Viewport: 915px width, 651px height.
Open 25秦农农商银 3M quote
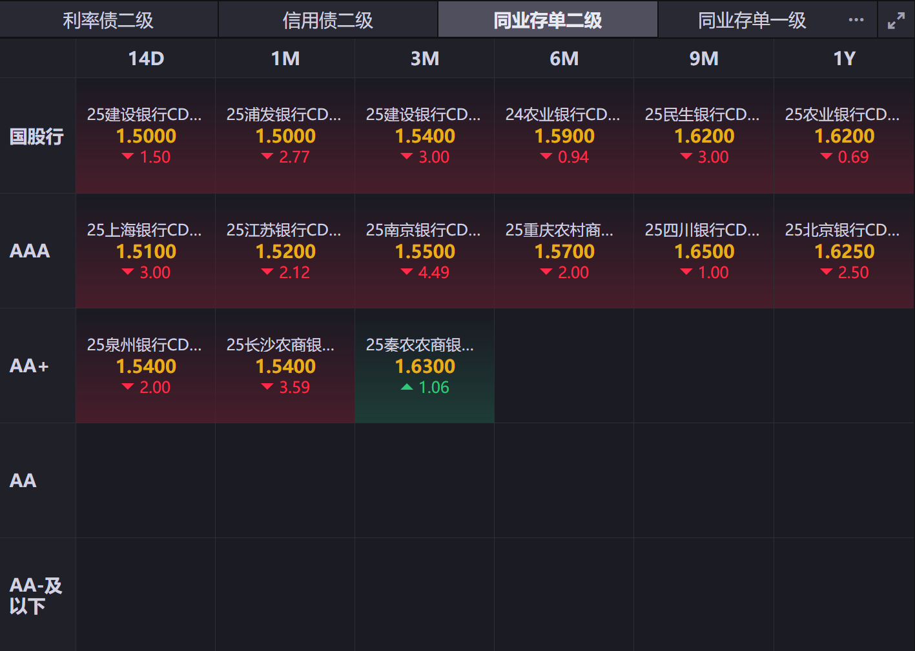(425, 366)
